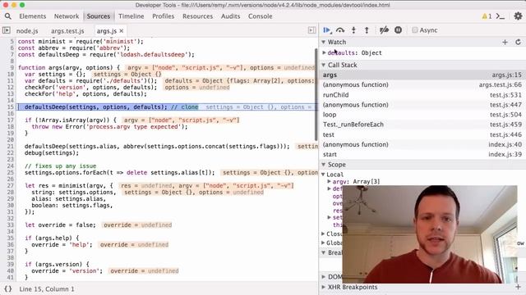Click line number 27 in the gutter

tap(10, 186)
